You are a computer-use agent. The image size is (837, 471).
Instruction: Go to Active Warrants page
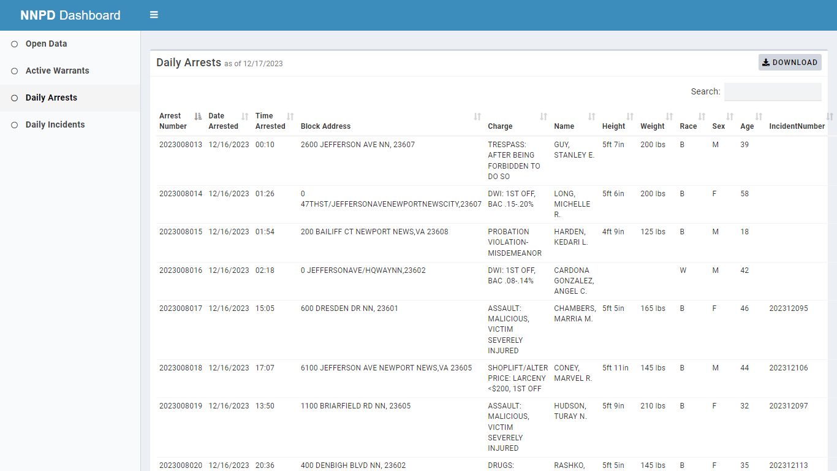coord(70,71)
